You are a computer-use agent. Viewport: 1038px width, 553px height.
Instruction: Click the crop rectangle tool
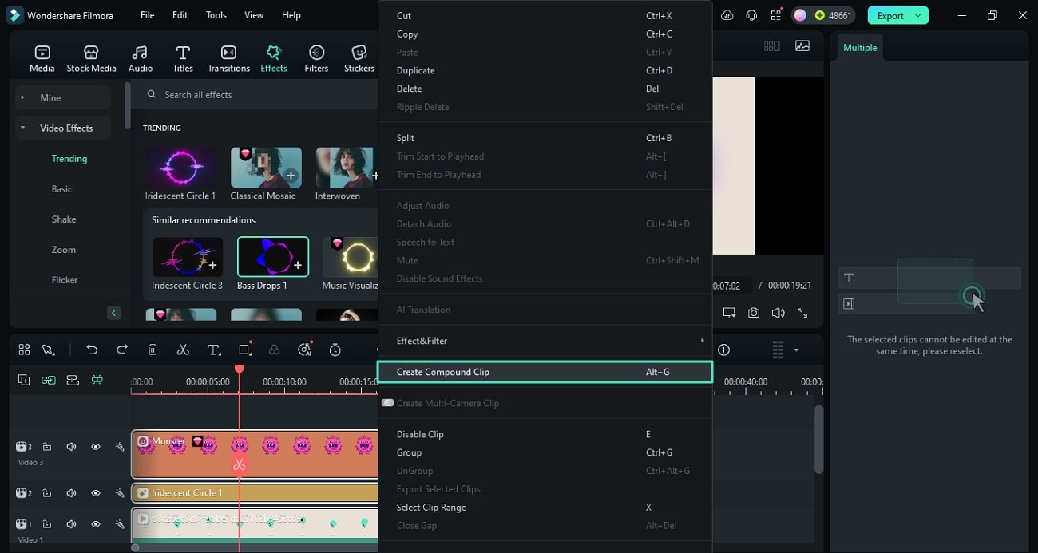(x=244, y=350)
